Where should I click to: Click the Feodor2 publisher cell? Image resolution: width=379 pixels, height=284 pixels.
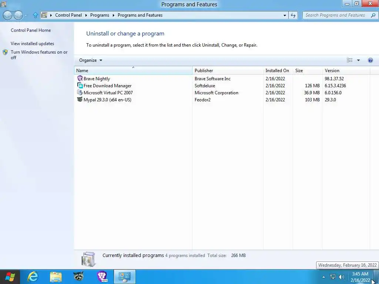pos(202,100)
